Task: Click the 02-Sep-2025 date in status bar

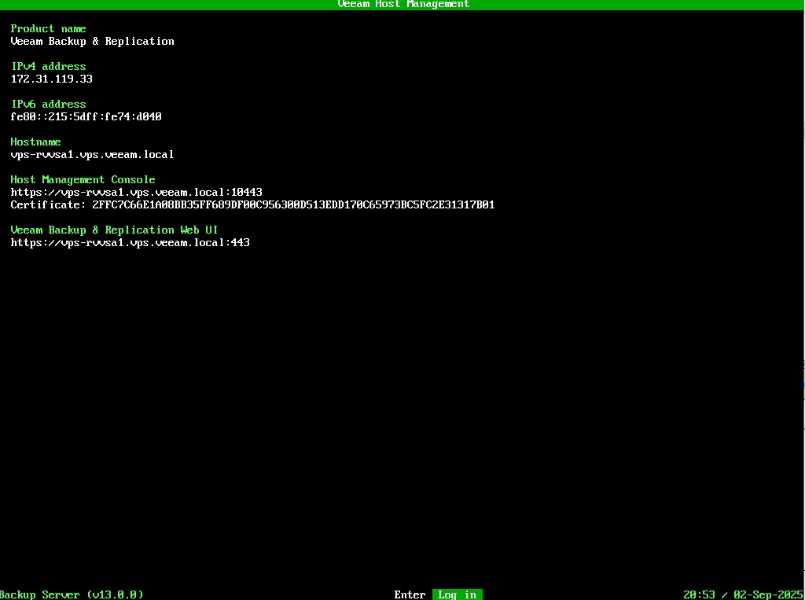Action: click(767, 594)
